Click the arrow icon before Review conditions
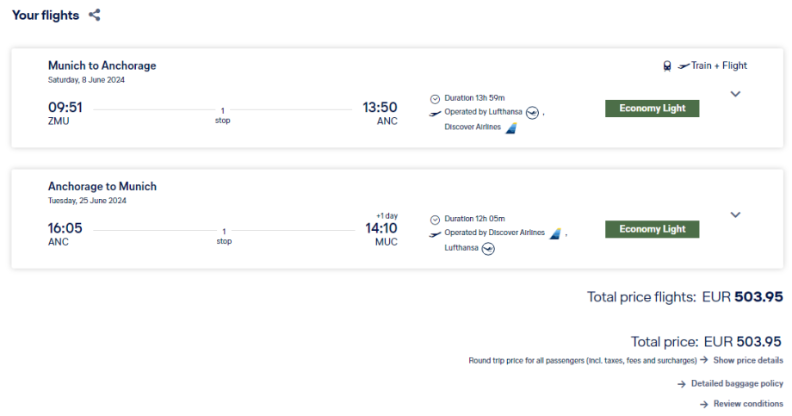This screenshot has width=792, height=416. click(x=704, y=404)
